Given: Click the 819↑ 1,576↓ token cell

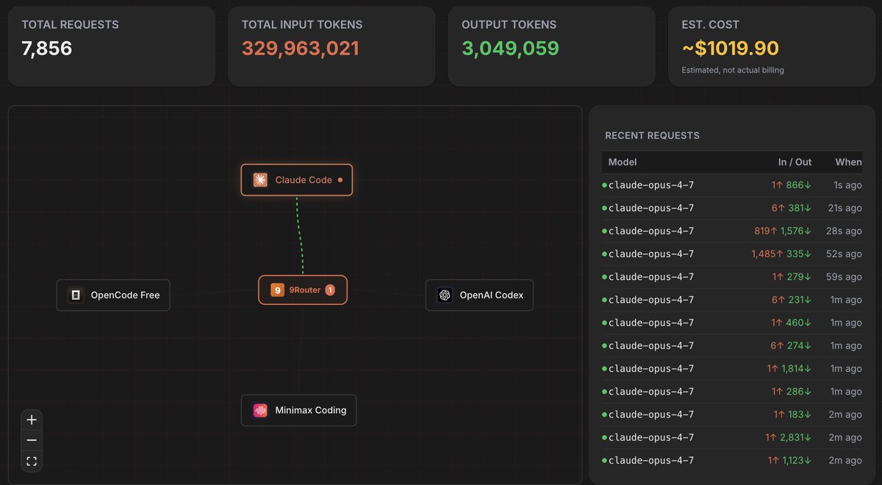Looking at the screenshot, I should pos(783,231).
